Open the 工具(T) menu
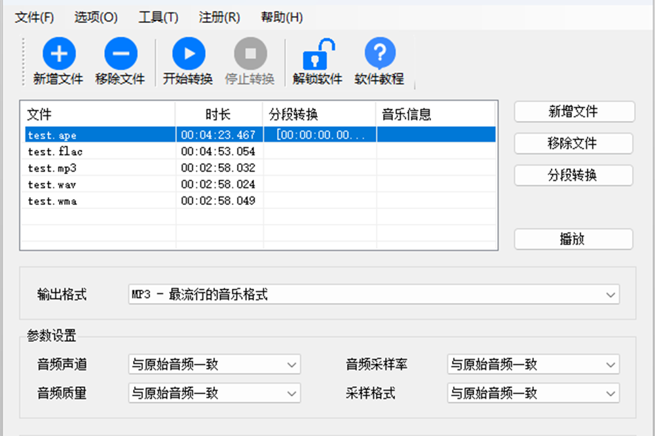 [158, 18]
